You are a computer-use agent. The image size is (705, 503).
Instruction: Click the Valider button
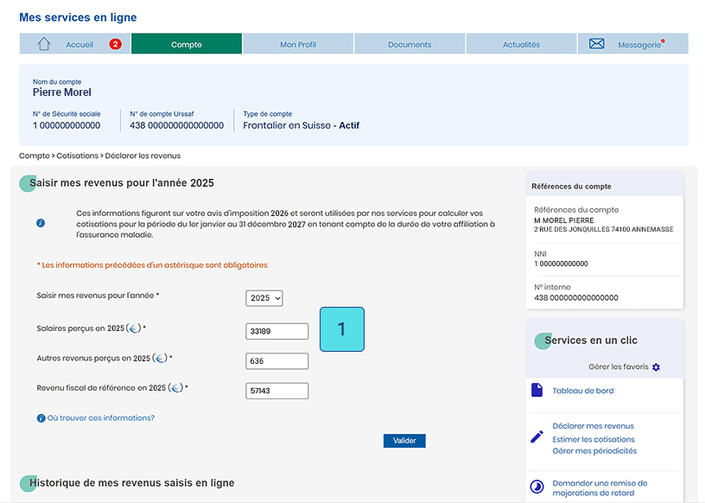404,441
